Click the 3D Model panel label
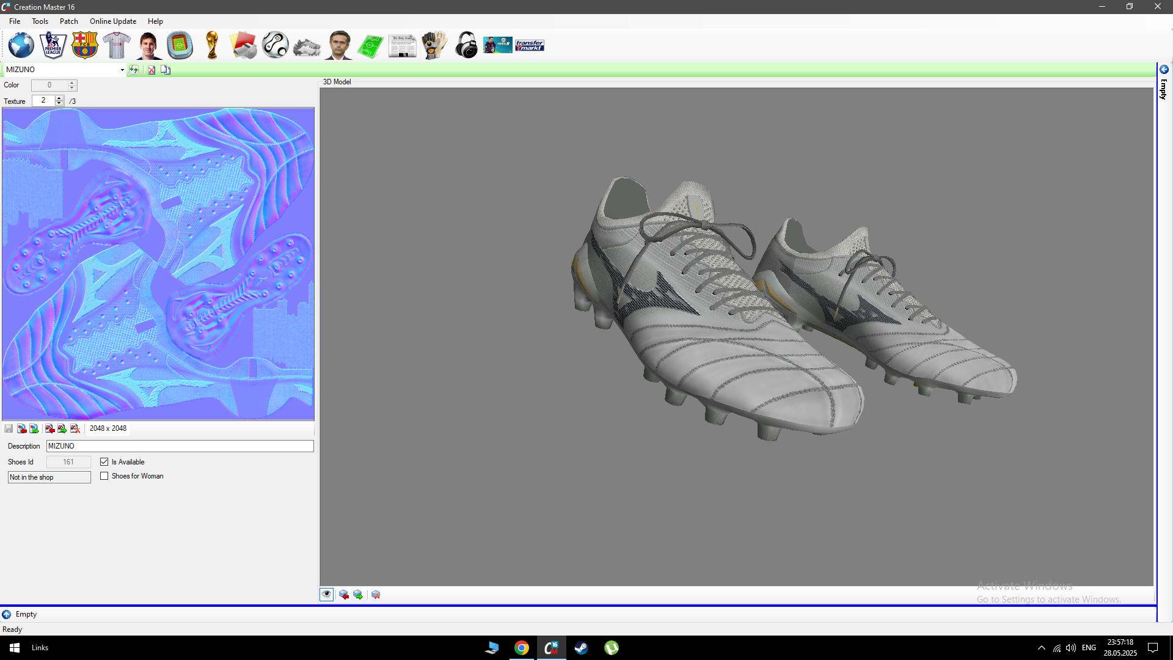This screenshot has width=1173, height=660. [337, 82]
